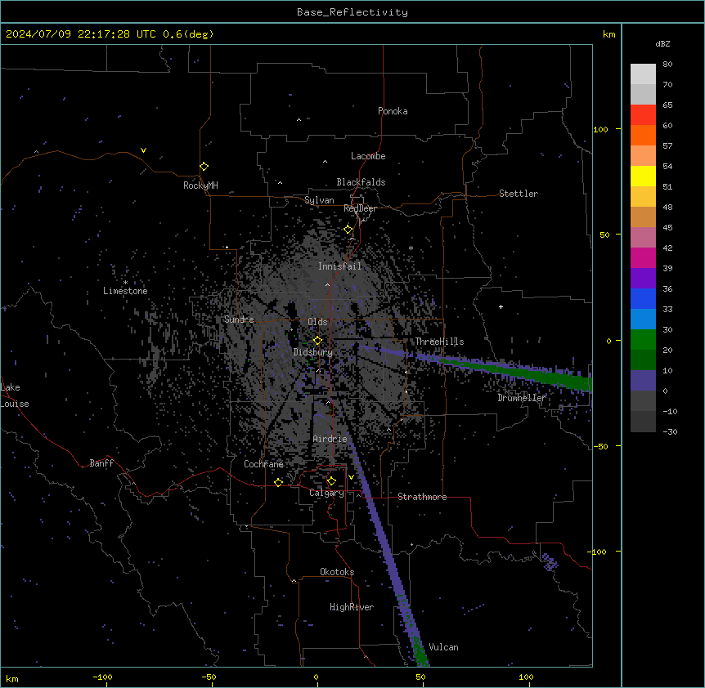Click the yellow diamond marker at Didsbury

(x=317, y=341)
